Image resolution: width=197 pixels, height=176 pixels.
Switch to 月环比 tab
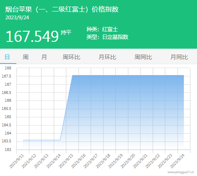tap(108, 57)
